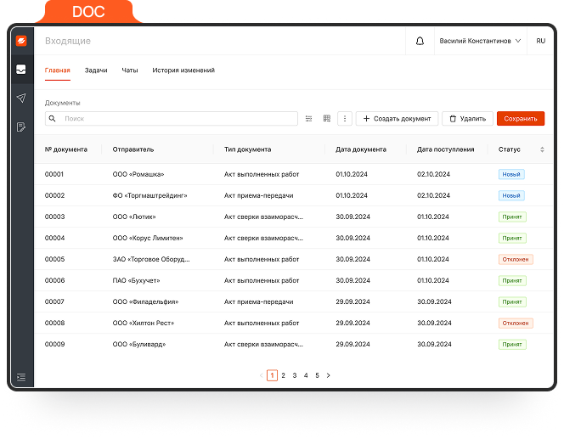Click sender ООО «Лютик»
This screenshot has height=439, width=564.
tap(134, 217)
